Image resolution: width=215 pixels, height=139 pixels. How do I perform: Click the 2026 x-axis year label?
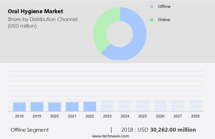pos(160,116)
